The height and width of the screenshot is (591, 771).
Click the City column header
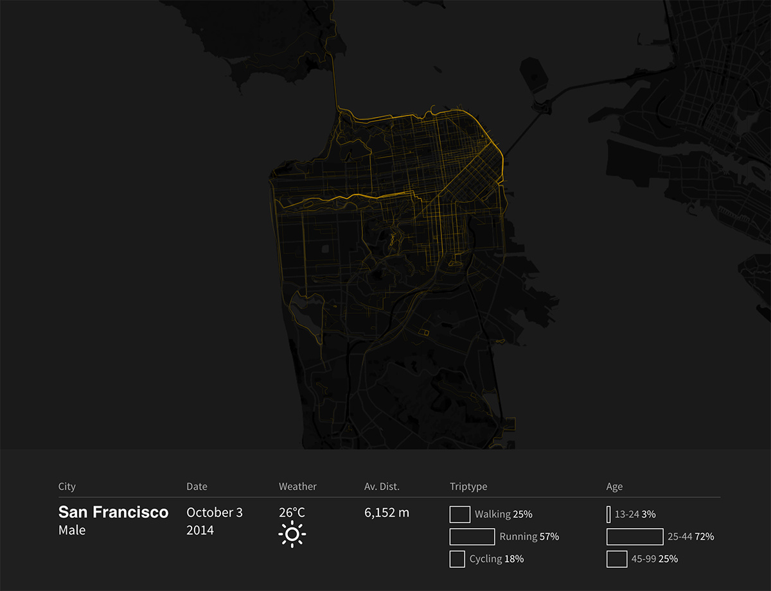point(67,486)
